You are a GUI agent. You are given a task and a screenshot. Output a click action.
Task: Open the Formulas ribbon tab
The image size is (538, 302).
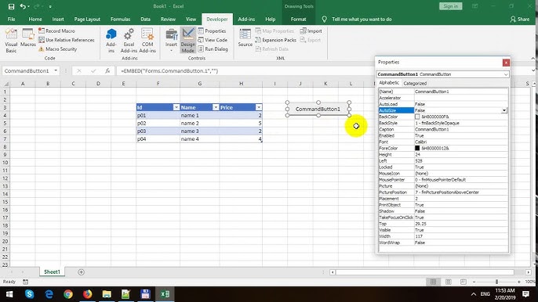(120, 20)
